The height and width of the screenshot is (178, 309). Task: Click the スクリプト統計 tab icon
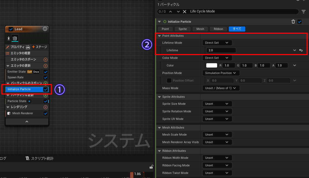click(27, 158)
